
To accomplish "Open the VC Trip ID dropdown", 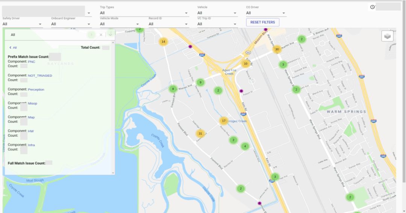I will pyautogui.click(x=217, y=24).
